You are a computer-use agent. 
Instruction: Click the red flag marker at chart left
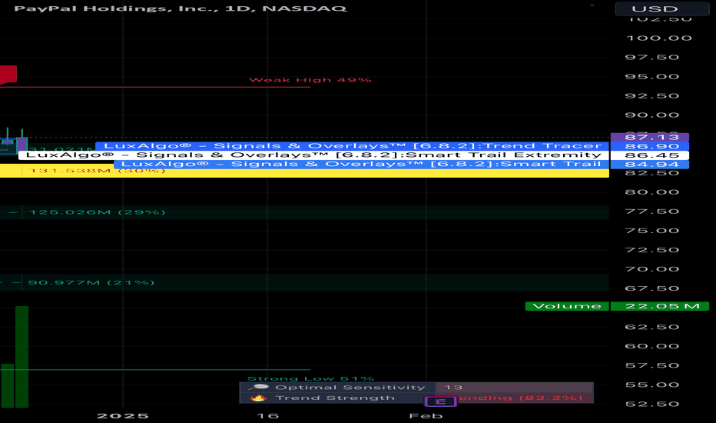click(8, 75)
